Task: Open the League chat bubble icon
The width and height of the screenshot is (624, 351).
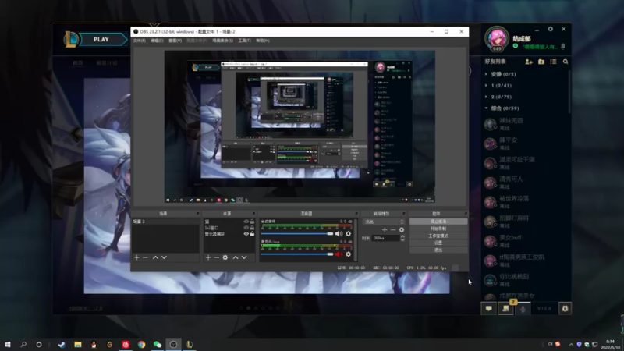Action: pos(489,308)
